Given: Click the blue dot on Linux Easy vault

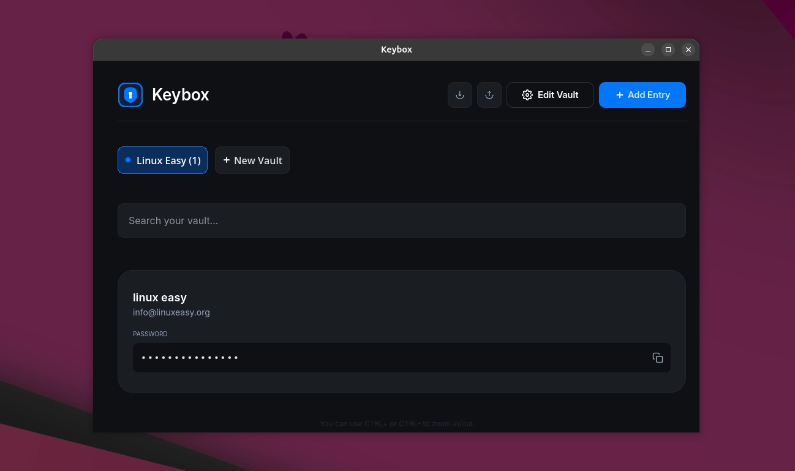Looking at the screenshot, I should [x=128, y=160].
